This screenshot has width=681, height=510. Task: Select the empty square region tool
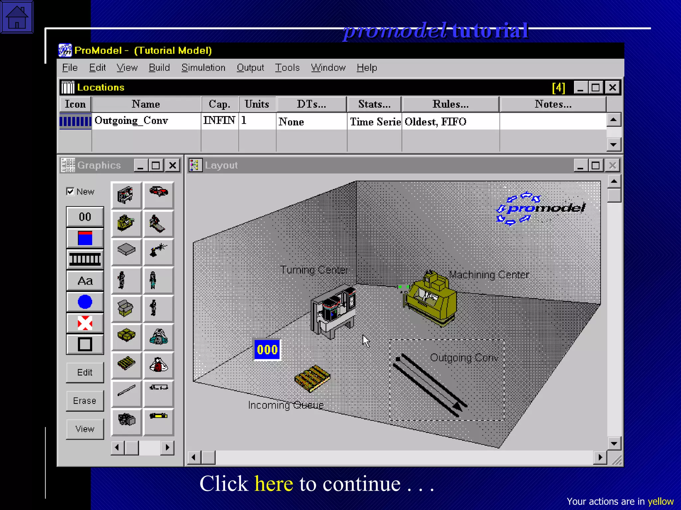tap(85, 344)
